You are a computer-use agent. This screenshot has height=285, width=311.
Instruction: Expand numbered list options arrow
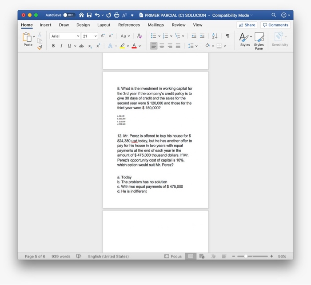[x=171, y=36]
